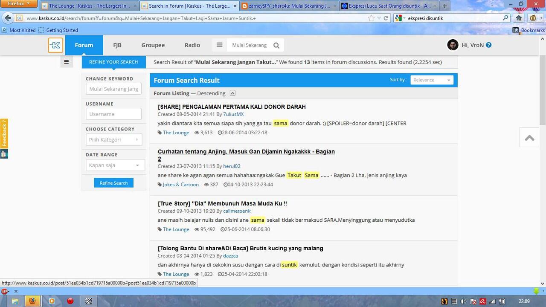Open user profile dazzca

click(x=230, y=256)
